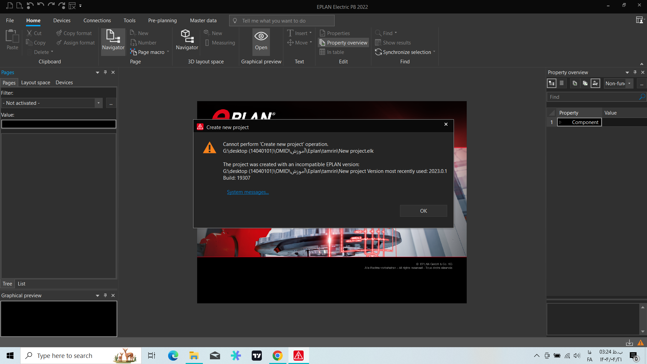The height and width of the screenshot is (364, 647).
Task: Switch to the Master data ribbon tab
Action: [203, 20]
